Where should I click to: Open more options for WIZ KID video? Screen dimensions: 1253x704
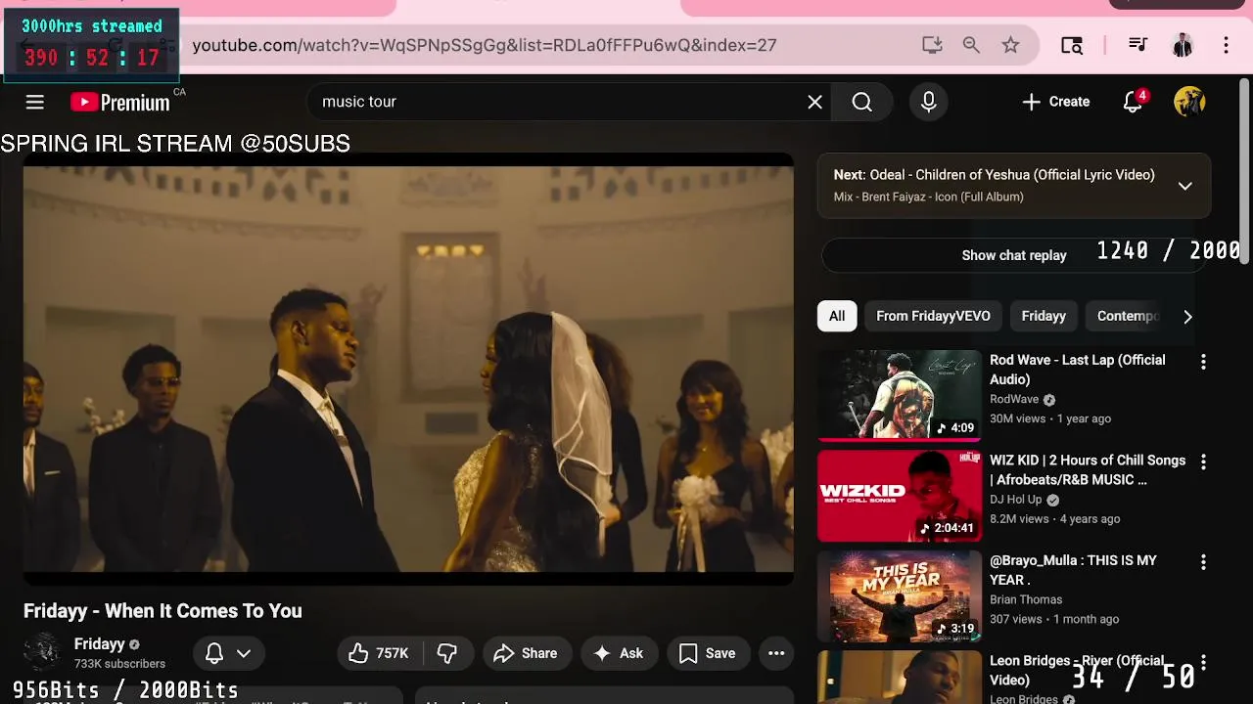point(1203,462)
